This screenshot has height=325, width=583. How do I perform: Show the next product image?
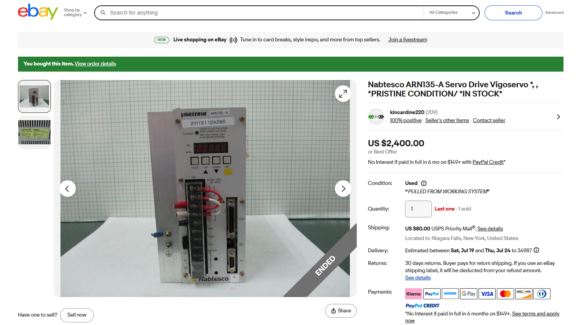click(x=343, y=188)
